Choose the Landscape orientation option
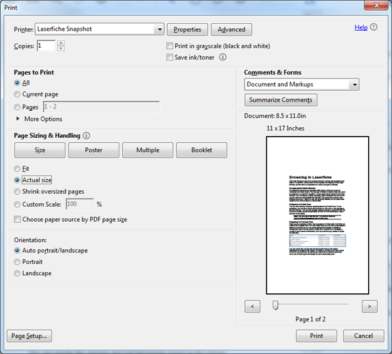This screenshot has height=354, width=392. pos(17,273)
